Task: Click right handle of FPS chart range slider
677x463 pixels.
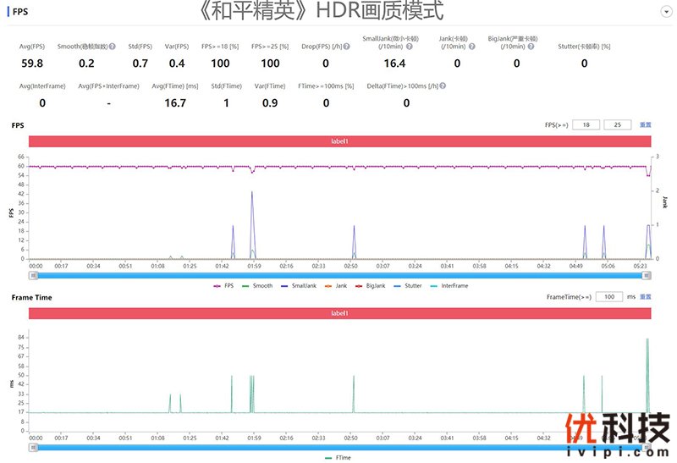Action: (x=647, y=274)
